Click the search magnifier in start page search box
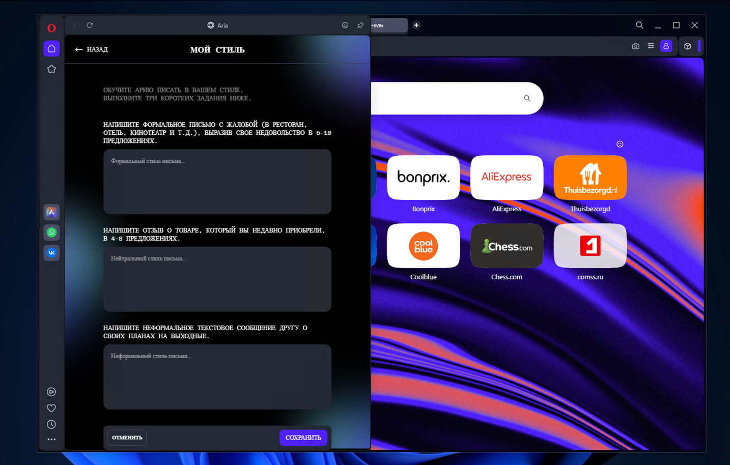730x465 pixels. [x=527, y=98]
